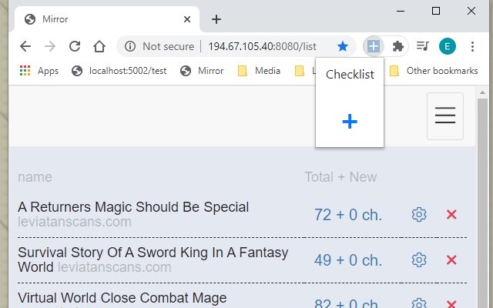Viewport: 493px width, 308px height.
Task: Open the hamburger navigation menu
Action: click(x=445, y=115)
